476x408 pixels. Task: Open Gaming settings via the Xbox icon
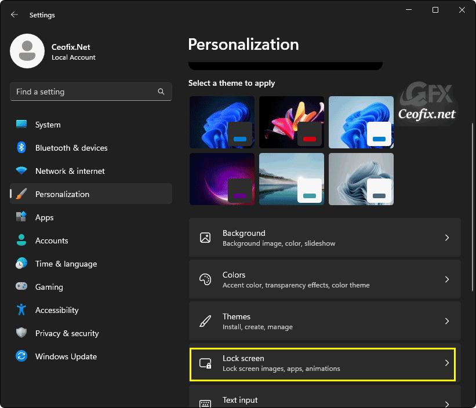(x=22, y=287)
